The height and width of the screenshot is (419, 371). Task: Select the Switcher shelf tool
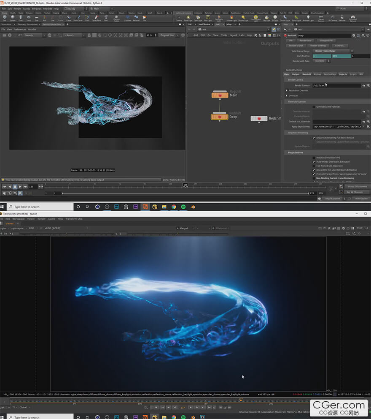coord(342,18)
